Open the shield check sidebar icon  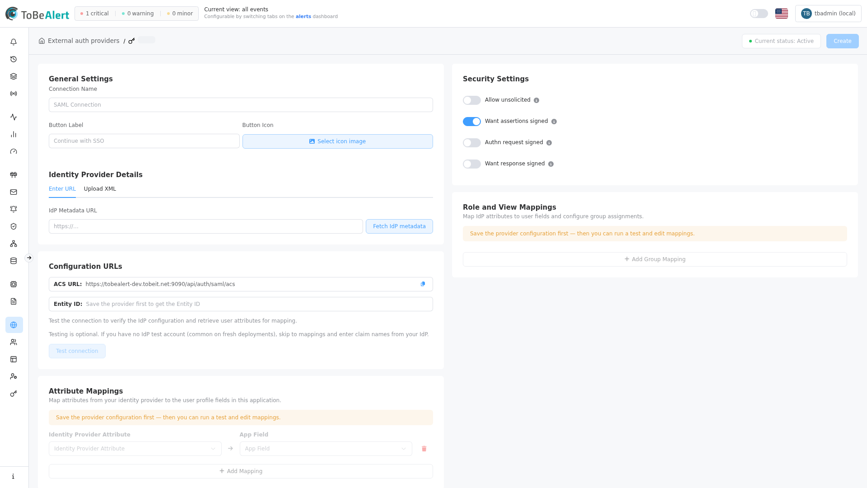point(14,226)
